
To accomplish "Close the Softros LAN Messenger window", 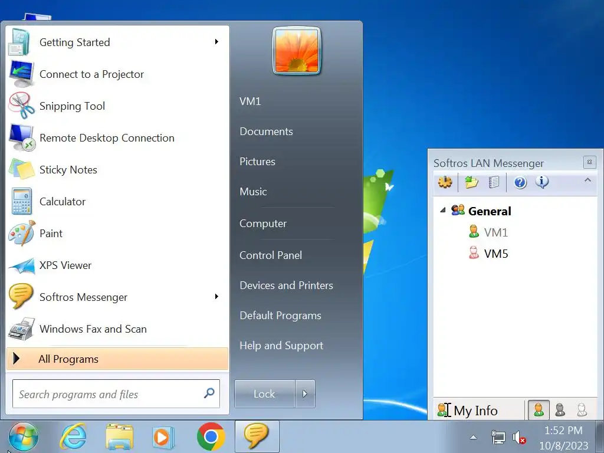I will 589,162.
